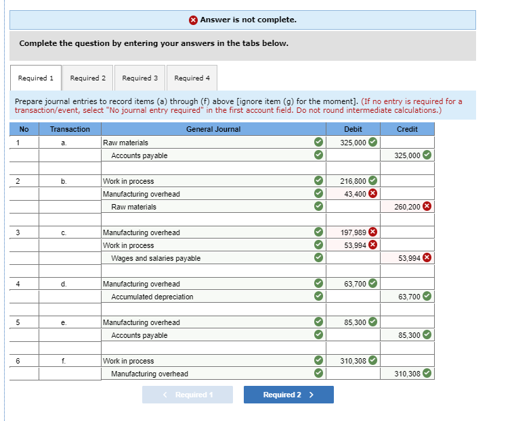
Task: Click red X icon in Answer is not complete banner
Action: point(194,20)
